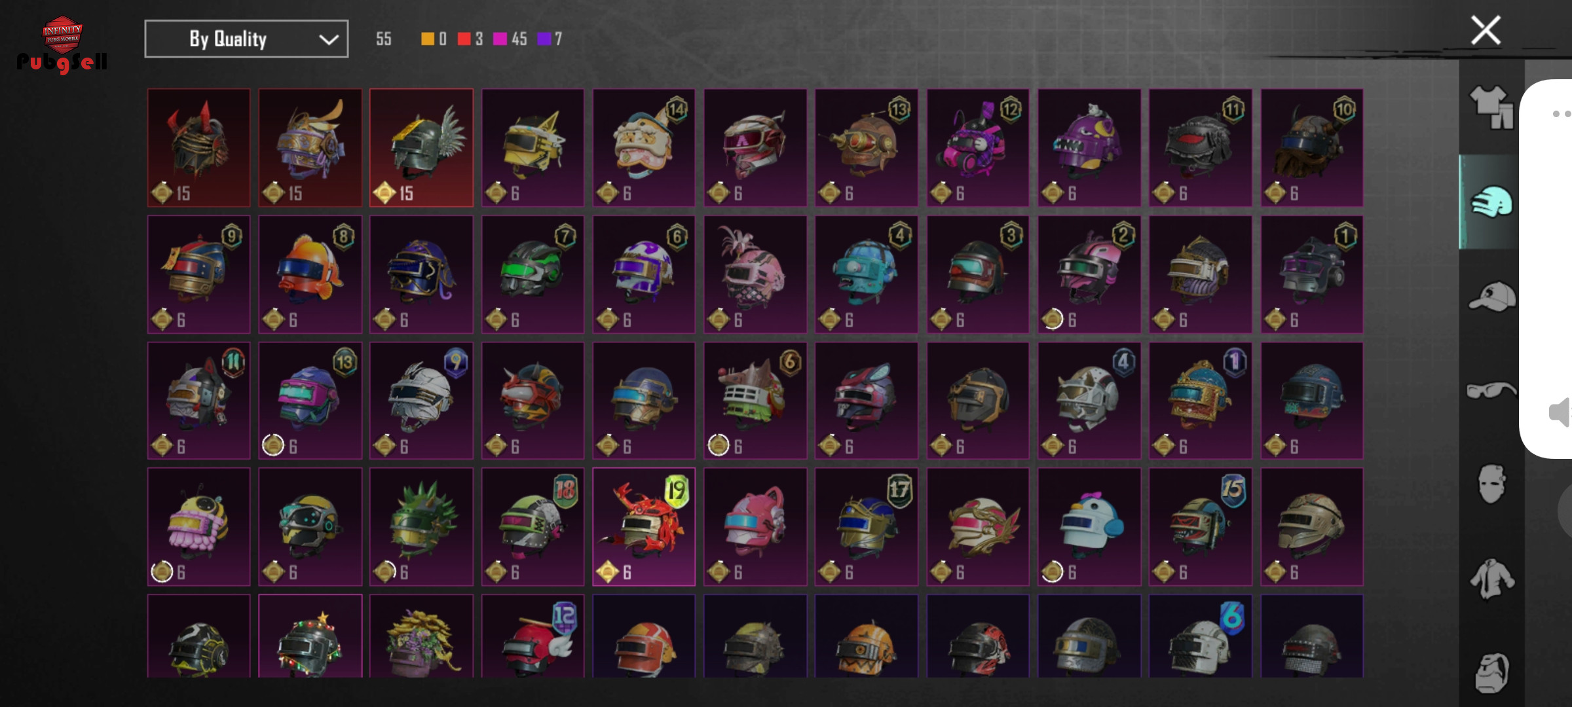Open the outfits category t-shirt icon
Screen dimensions: 1572x707
(x=1491, y=107)
